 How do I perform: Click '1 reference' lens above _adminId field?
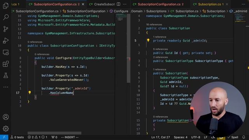coord(160,37)
